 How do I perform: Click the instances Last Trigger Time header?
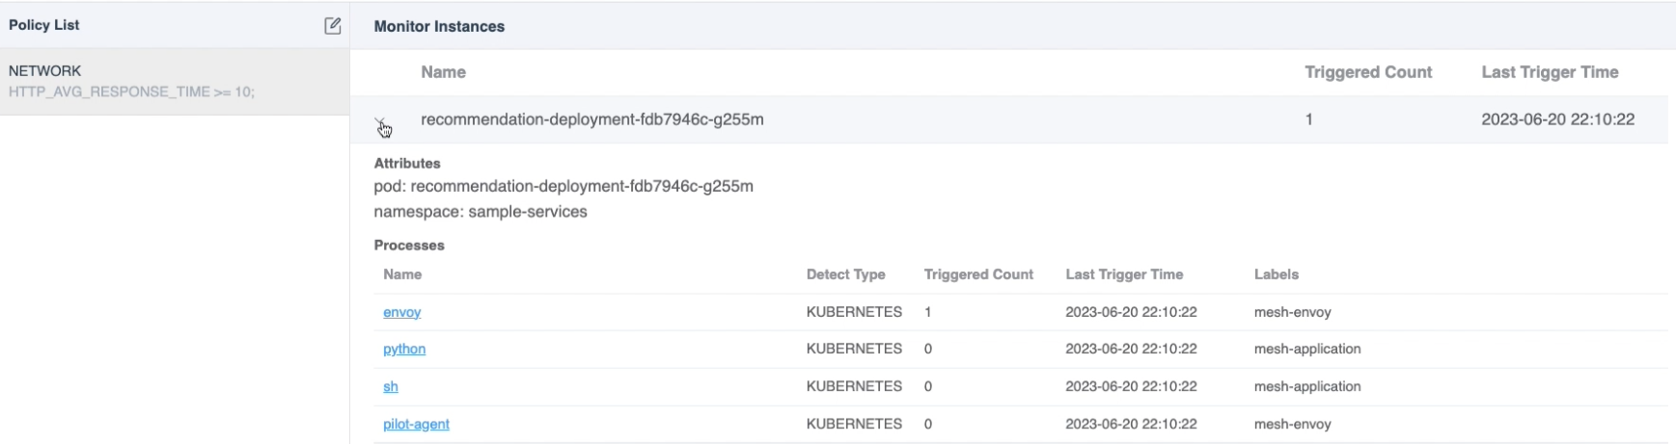click(x=1550, y=72)
